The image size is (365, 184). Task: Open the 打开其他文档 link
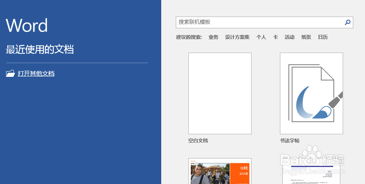36,74
